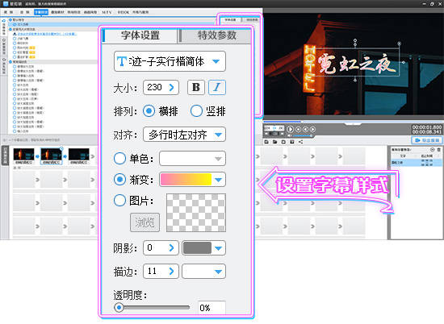This screenshot has width=444, height=324.
Task: Open the pink-yellow gradient swatch
Action: click(x=193, y=180)
